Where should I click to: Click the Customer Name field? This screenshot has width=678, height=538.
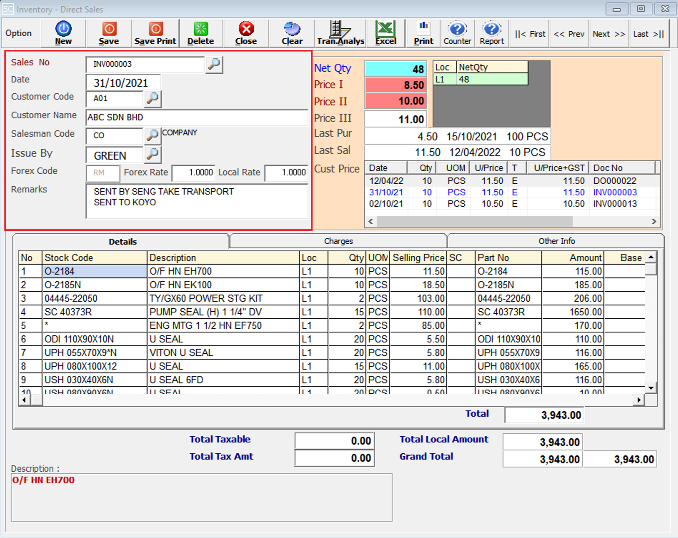pyautogui.click(x=197, y=117)
